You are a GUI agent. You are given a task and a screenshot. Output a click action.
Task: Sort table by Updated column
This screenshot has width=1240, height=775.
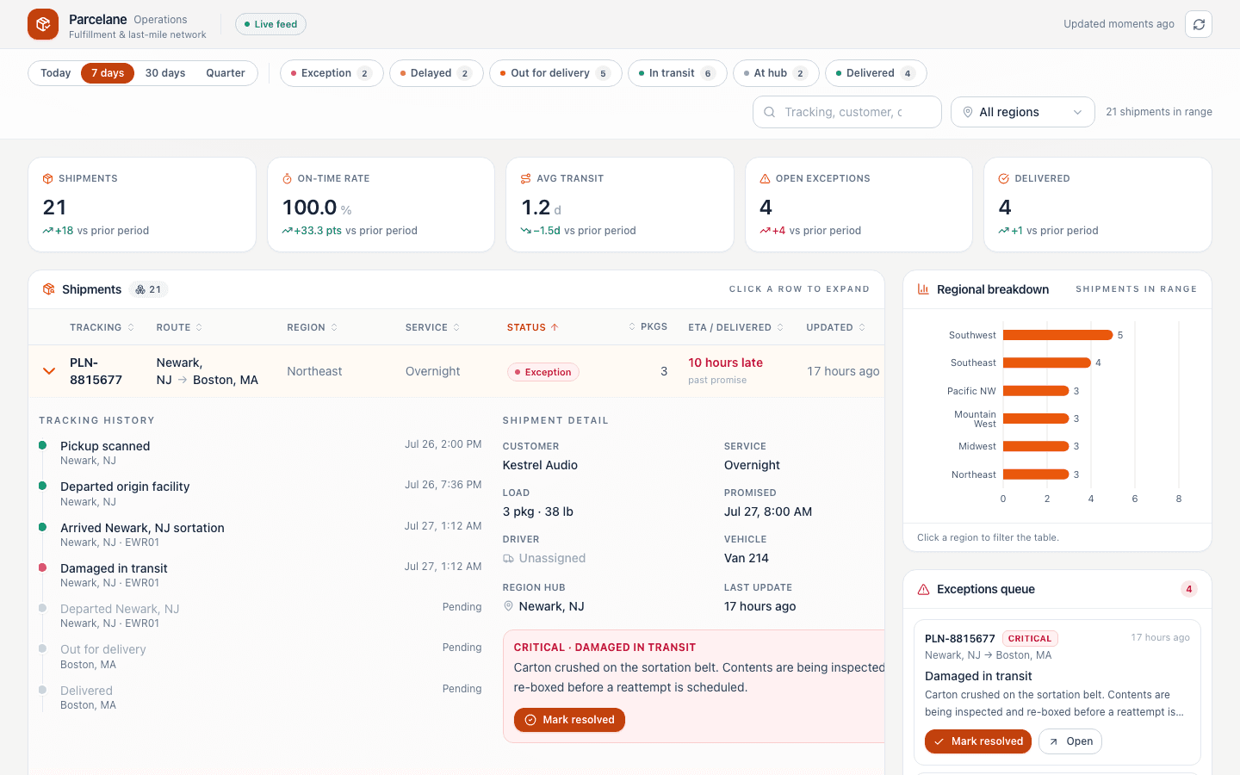836,327
